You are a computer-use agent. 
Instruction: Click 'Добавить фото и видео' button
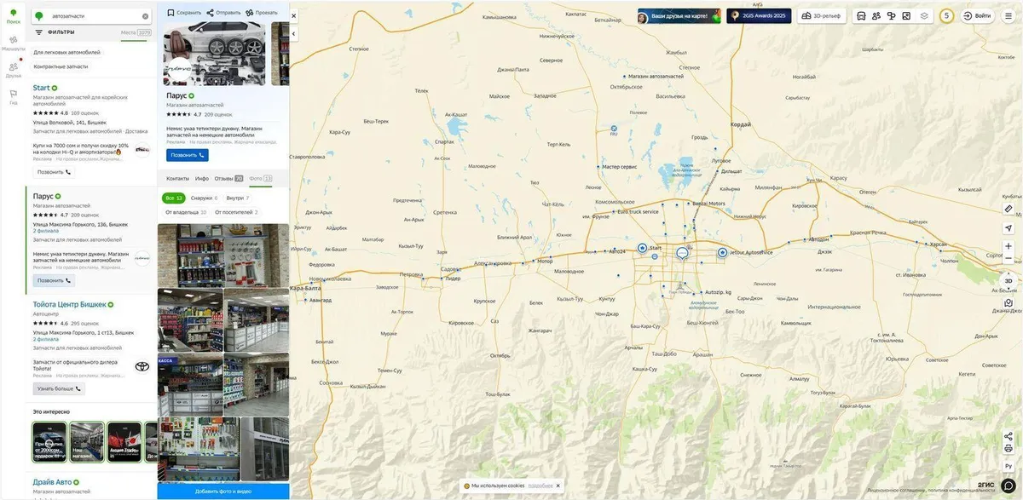point(223,491)
